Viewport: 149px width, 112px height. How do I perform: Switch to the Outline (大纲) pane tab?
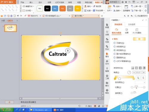click(3, 21)
